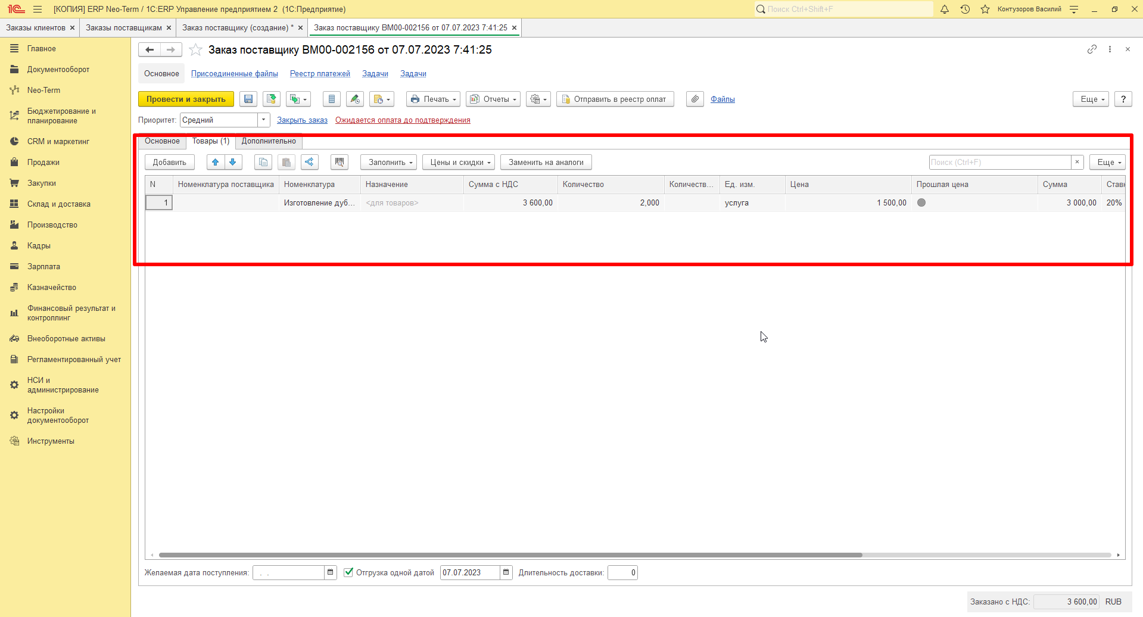Viewport: 1143px width, 617px height.
Task: Open the main hamburger menu
Action: click(38, 9)
